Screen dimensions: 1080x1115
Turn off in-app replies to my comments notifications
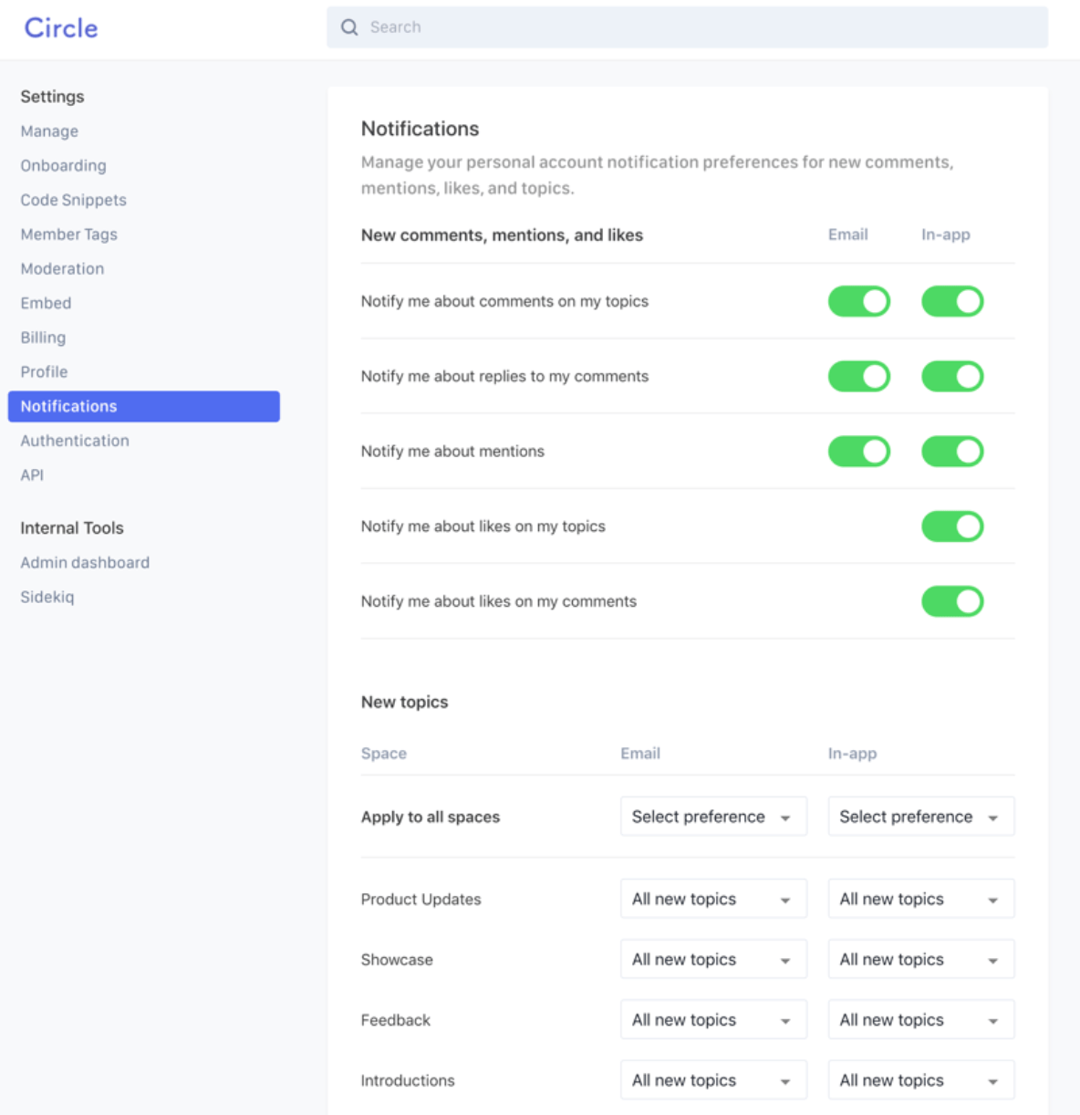point(951,376)
